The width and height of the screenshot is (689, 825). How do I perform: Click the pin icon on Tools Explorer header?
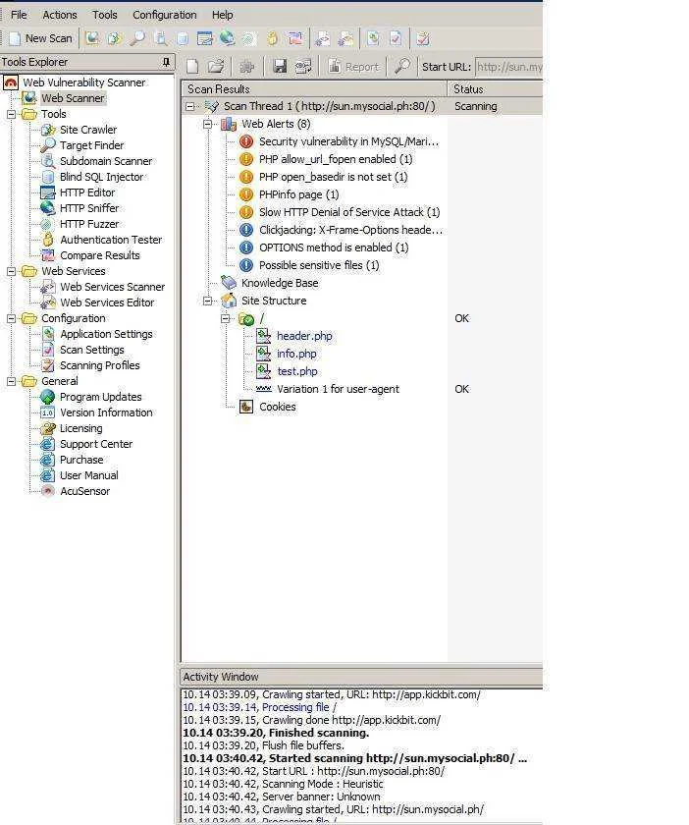(166, 62)
